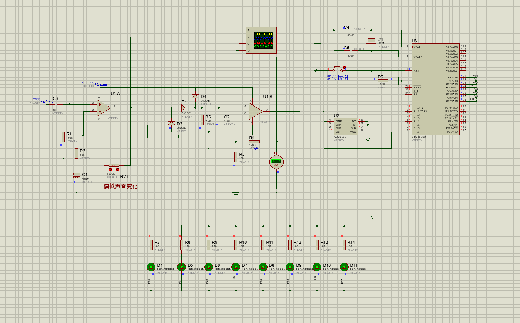Select the four-channel oscilloscope instrument
The width and height of the screenshot is (520, 323).
[x=262, y=40]
